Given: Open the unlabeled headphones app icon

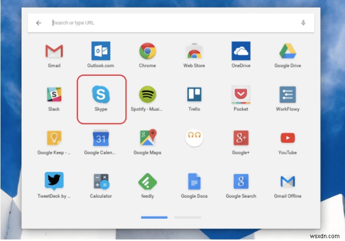Looking at the screenshot, I should (194, 138).
